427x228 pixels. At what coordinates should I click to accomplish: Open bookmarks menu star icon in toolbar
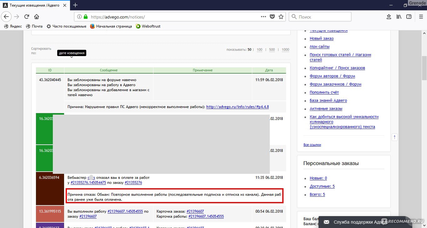(x=389, y=17)
